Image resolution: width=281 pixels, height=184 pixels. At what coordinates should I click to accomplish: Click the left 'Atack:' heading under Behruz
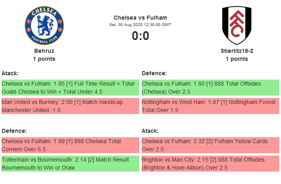tap(10, 73)
